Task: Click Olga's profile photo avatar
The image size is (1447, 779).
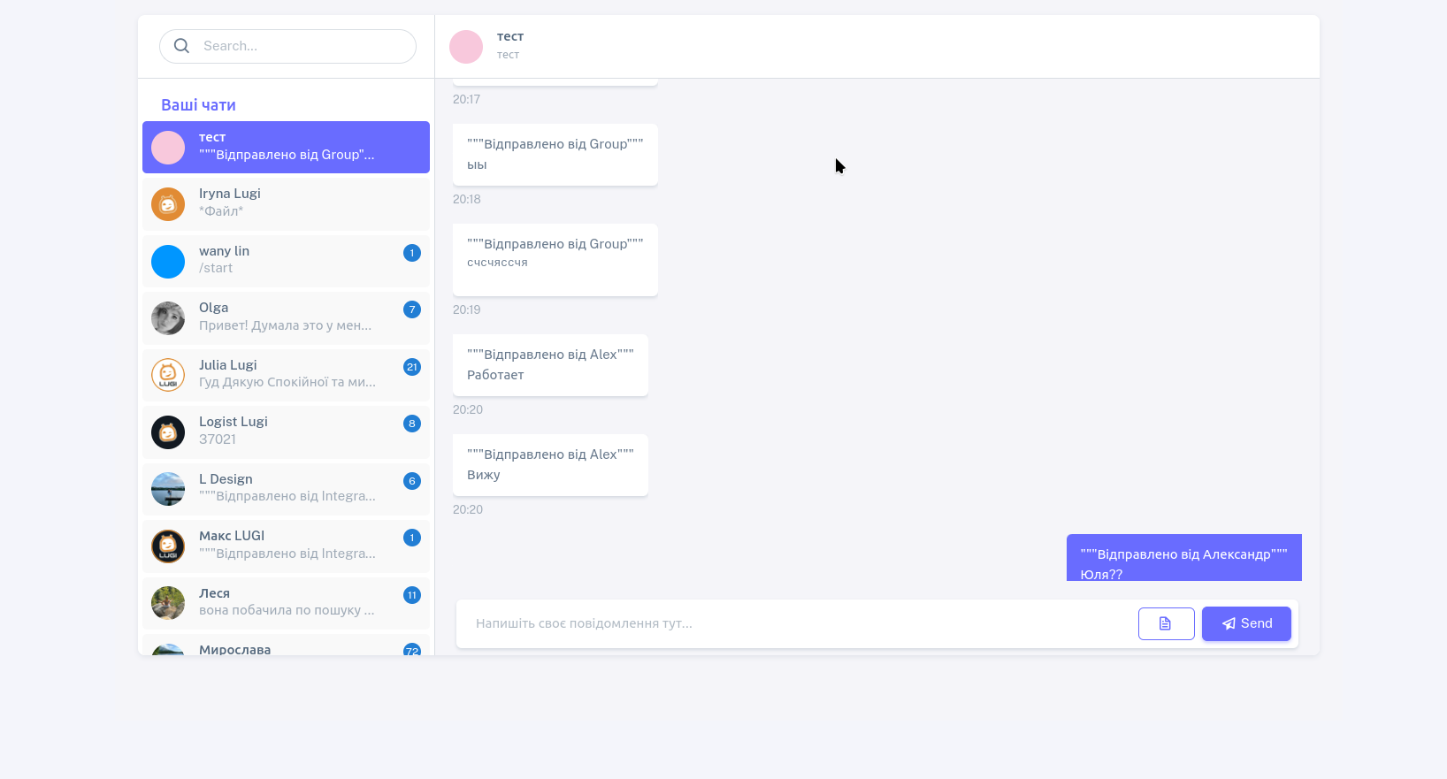Action: click(x=168, y=318)
